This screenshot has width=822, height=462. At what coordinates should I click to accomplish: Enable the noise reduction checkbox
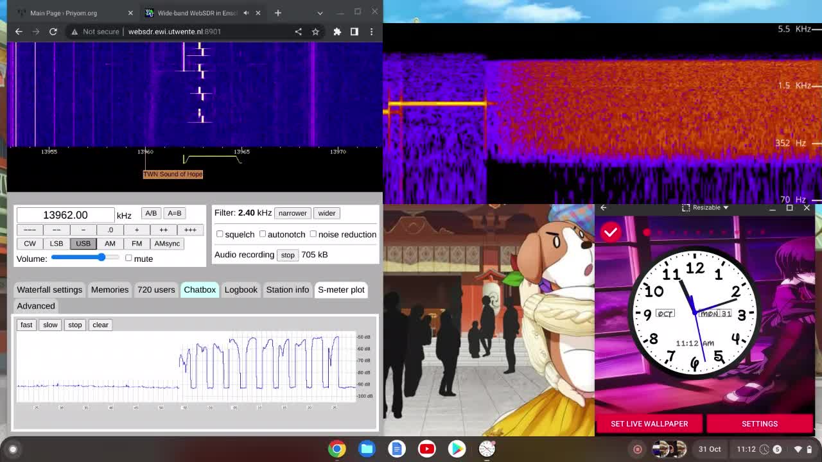(x=313, y=234)
